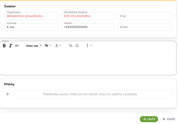Toggle bold formatting in Popis editor
The height and width of the screenshot is (124, 178).
coord(4,46)
